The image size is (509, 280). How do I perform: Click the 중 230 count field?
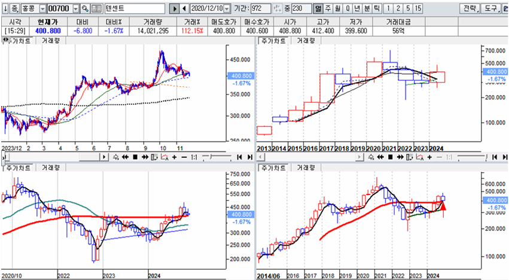click(x=301, y=8)
